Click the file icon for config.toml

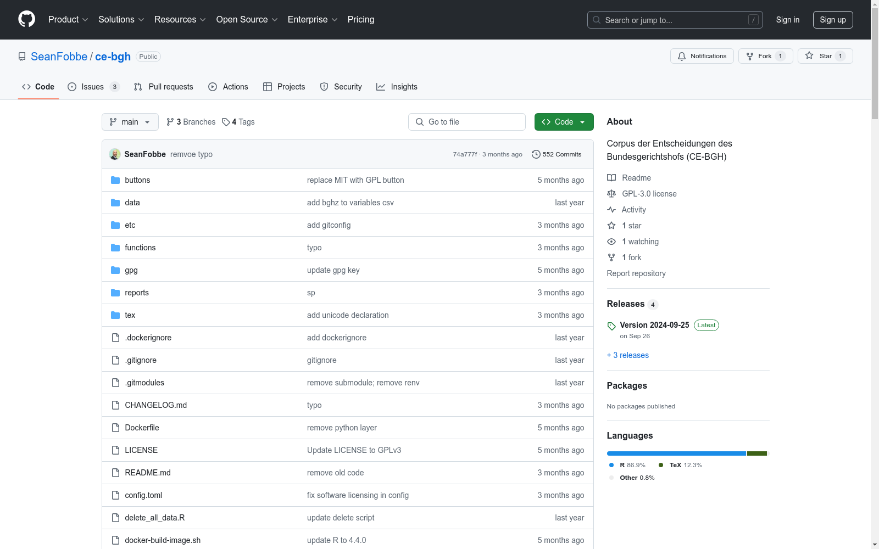tap(115, 495)
